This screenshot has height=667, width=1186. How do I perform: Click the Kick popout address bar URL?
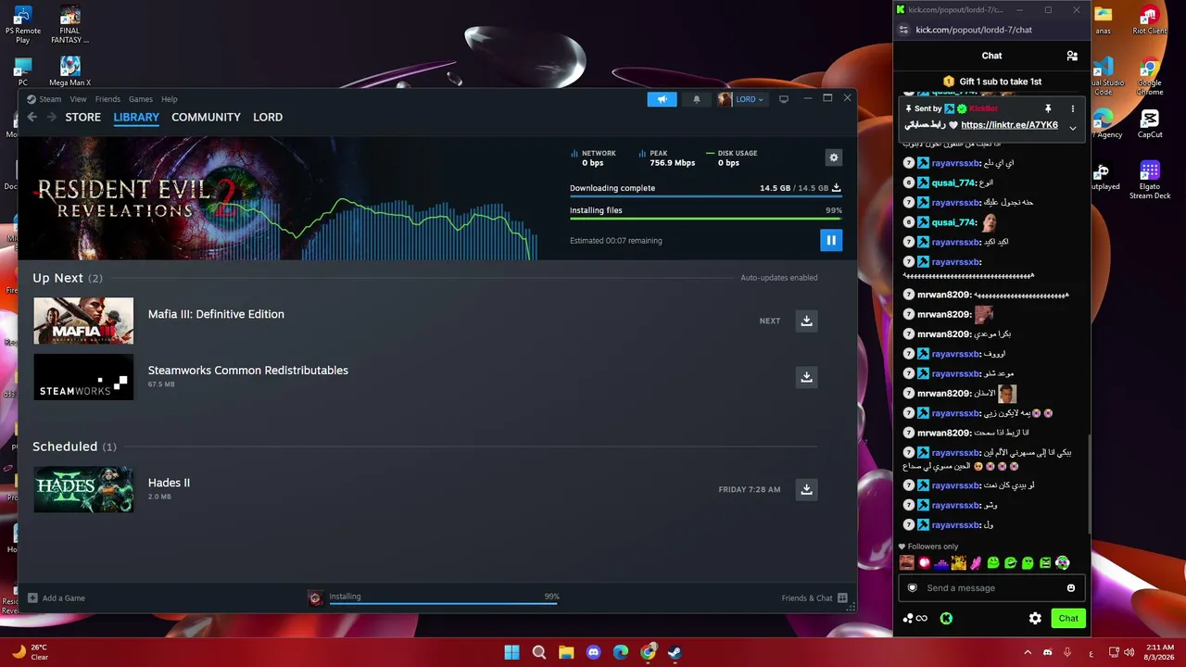pos(974,30)
